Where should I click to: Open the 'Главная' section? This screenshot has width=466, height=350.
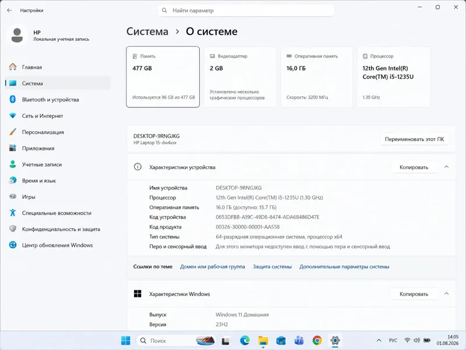(58, 67)
